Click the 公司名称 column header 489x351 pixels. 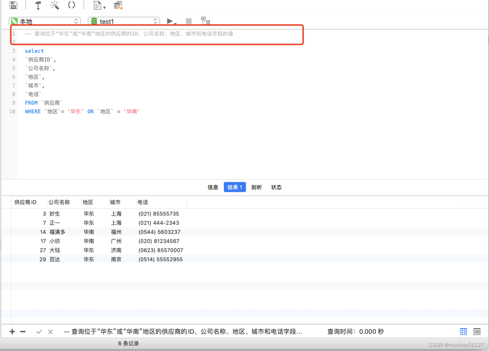(59, 202)
